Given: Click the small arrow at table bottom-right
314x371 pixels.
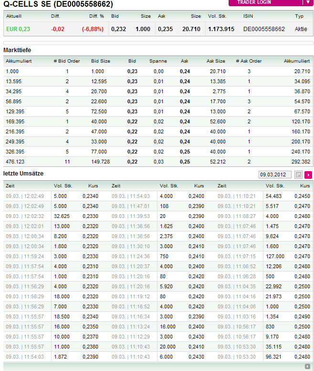Looking at the screenshot, I should point(307,367).
